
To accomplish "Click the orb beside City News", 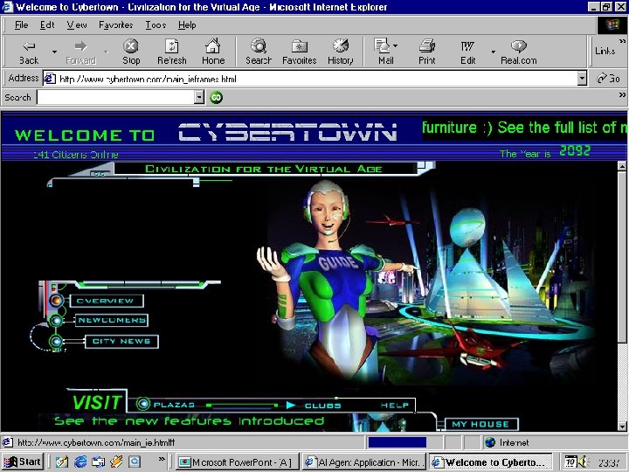I will 56,342.
